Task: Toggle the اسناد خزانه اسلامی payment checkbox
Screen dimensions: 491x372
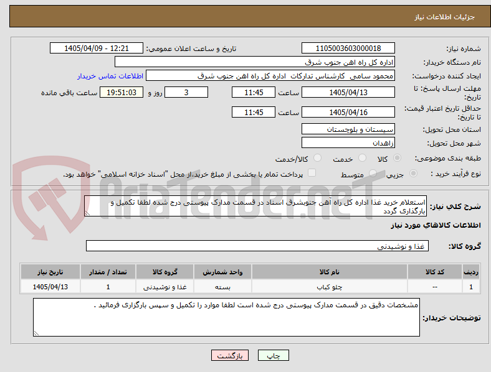Action: tap(312, 173)
